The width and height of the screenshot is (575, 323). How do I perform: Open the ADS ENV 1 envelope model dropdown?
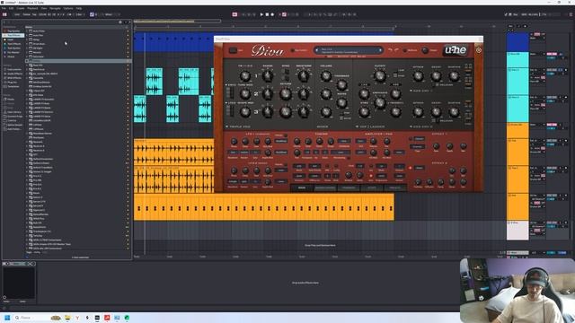tap(421, 91)
